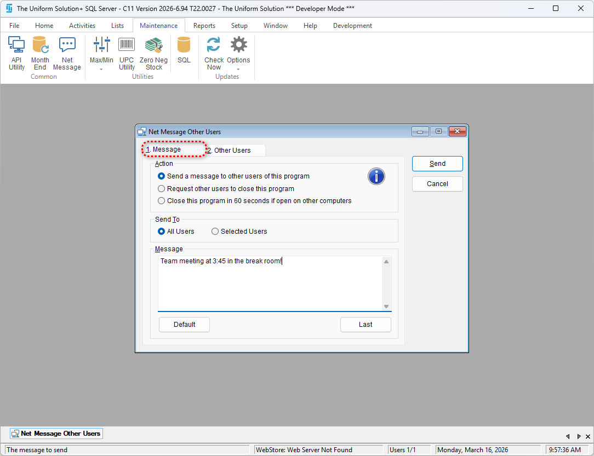Viewport: 594px width, 456px height.
Task: Run the Zero Neg Stock utility
Action: click(153, 53)
